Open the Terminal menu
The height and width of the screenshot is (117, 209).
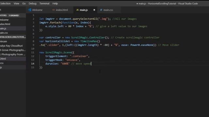(x=44, y=4)
